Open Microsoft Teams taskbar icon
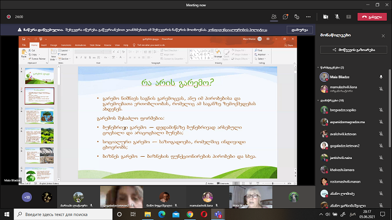The width and height of the screenshot is (392, 220). [x=218, y=214]
